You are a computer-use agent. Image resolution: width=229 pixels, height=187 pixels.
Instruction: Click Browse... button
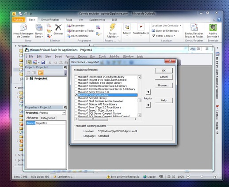[164, 86]
